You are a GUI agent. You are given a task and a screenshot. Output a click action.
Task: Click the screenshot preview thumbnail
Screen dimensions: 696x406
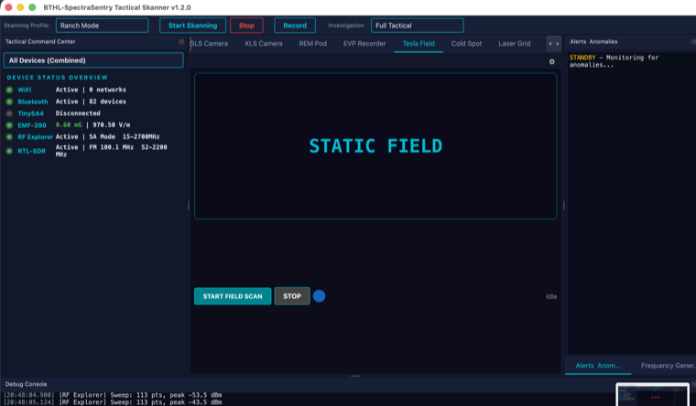coord(652,394)
